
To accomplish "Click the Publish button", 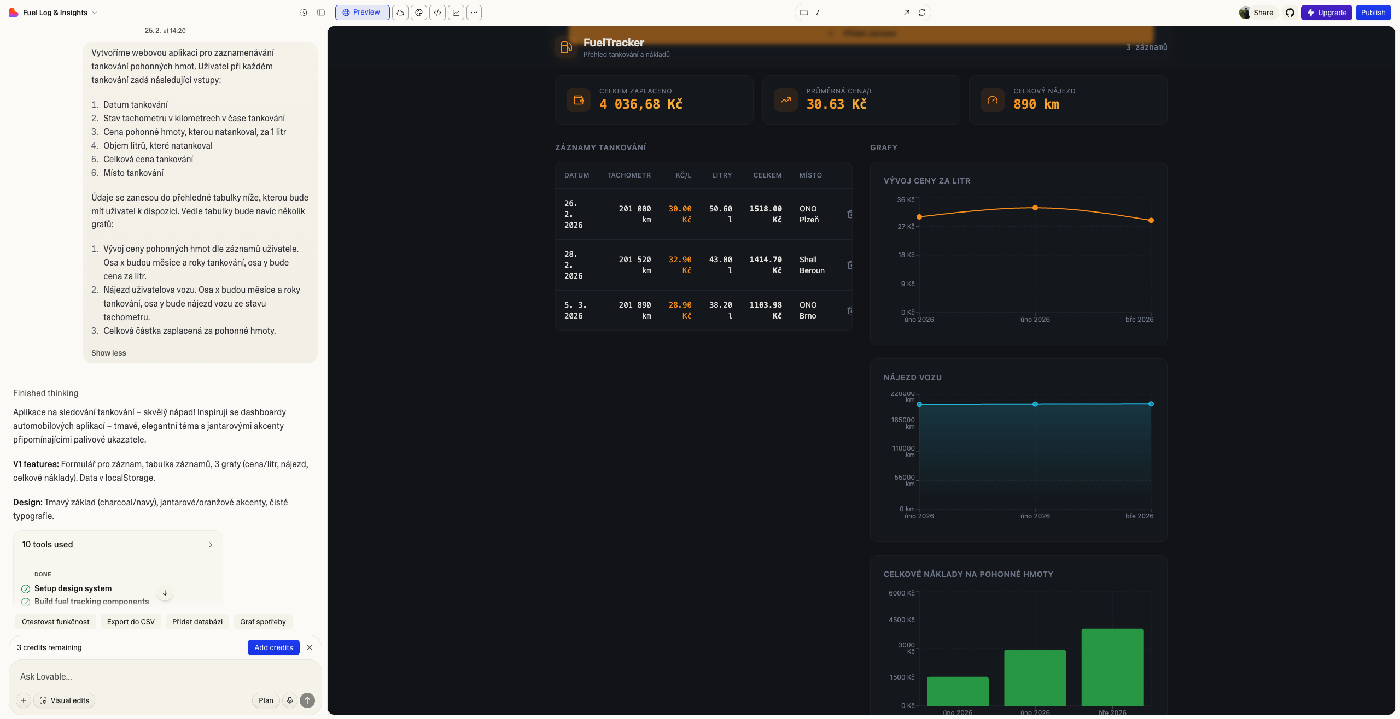I will point(1373,13).
